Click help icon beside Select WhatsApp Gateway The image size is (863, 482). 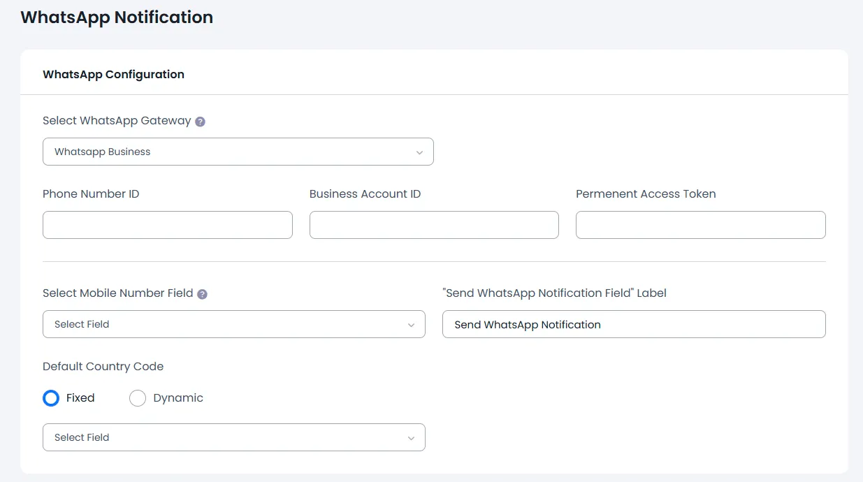[x=200, y=122]
